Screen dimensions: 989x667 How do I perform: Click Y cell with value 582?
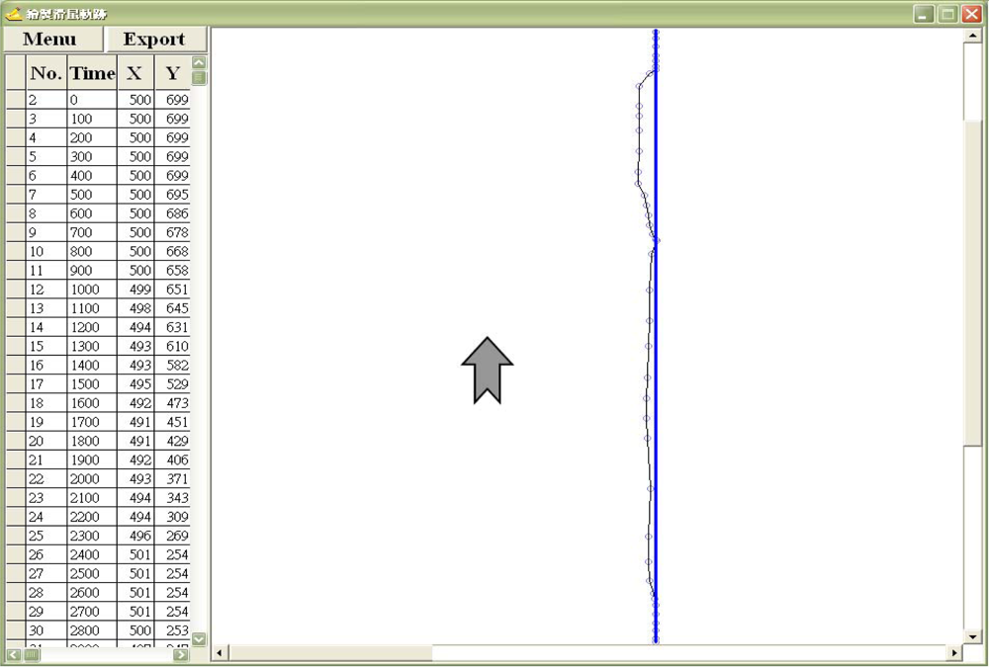(172, 365)
